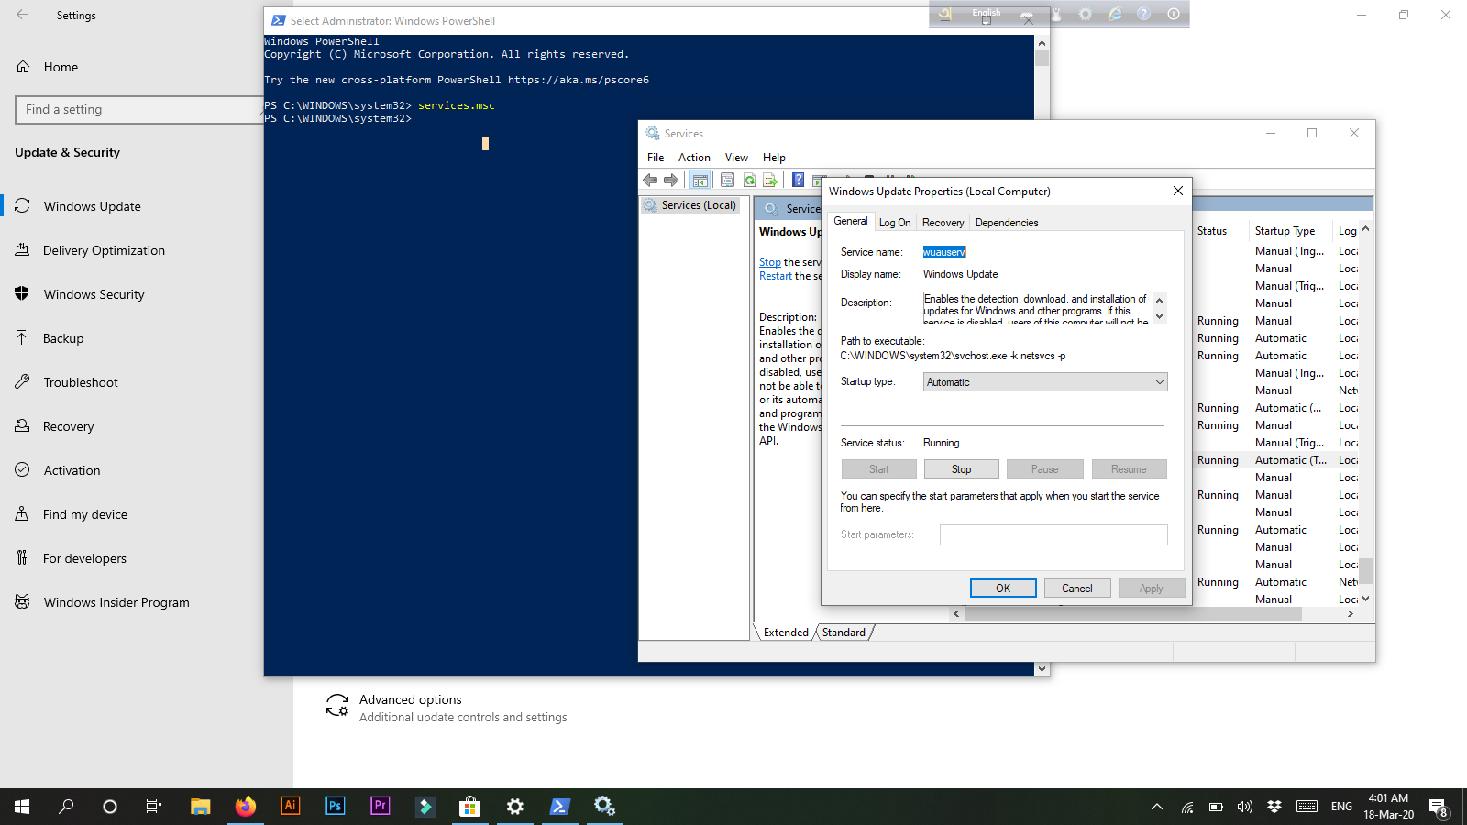Open Find my device in Settings sidebar
This screenshot has height=825, width=1467.
[84, 514]
